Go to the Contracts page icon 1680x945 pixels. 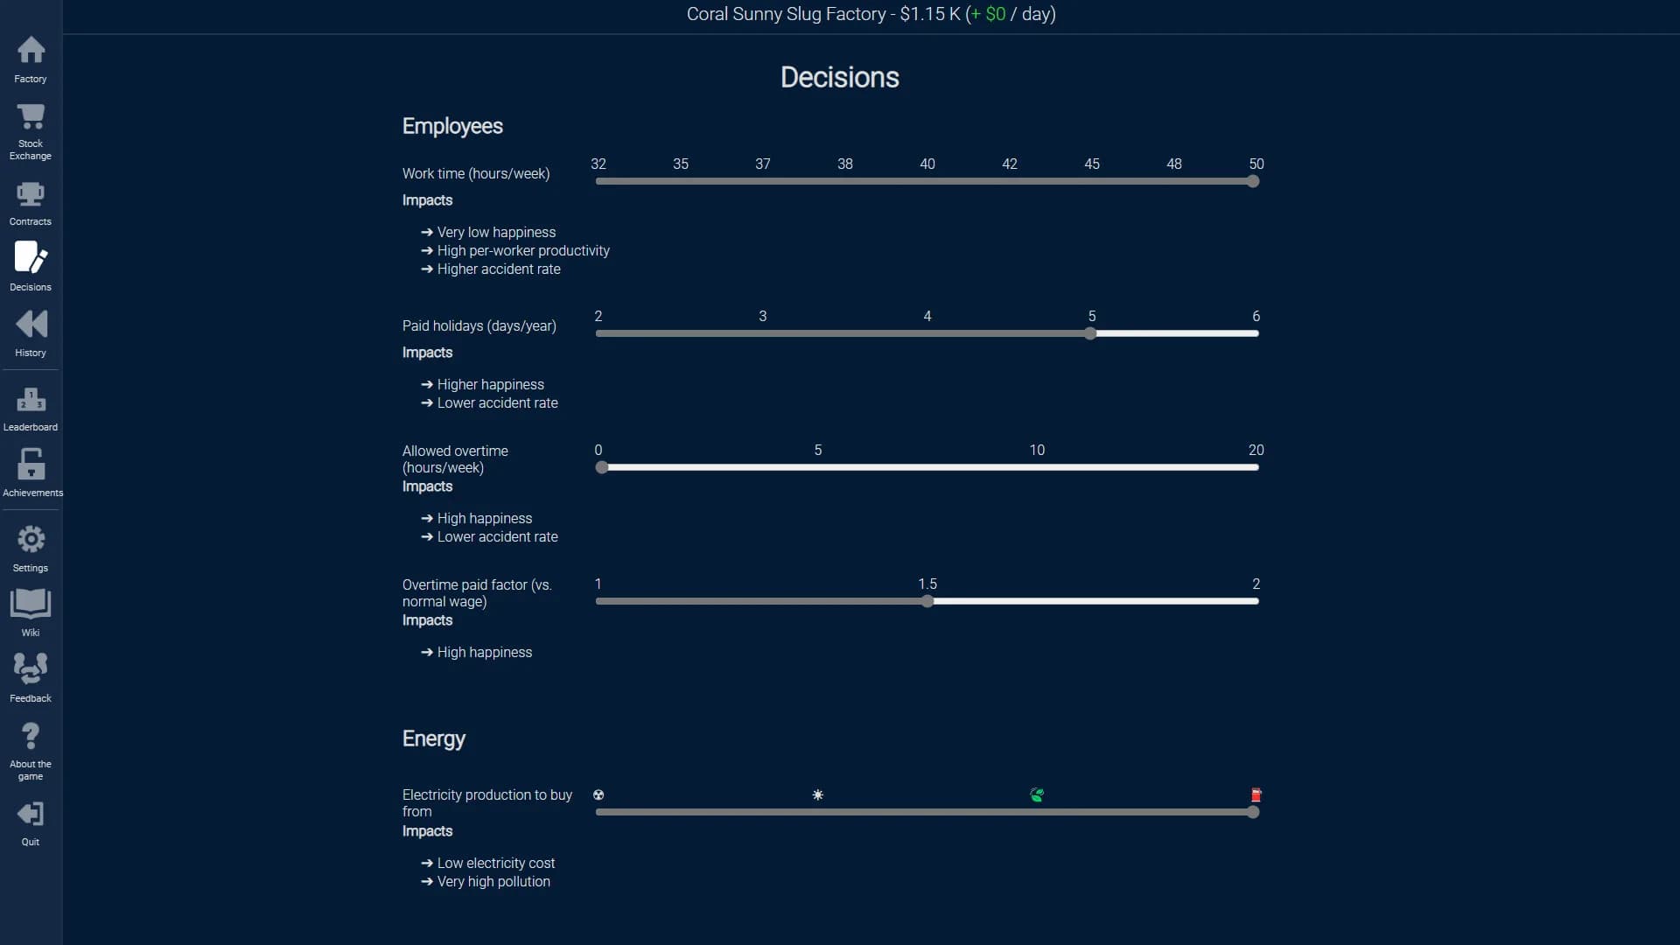tap(31, 194)
